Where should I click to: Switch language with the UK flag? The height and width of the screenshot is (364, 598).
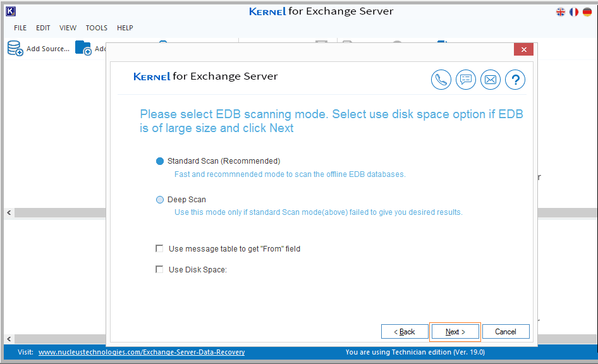(x=561, y=12)
